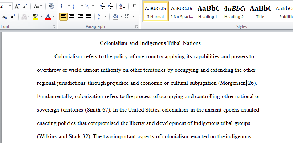Image resolution: width=293 pixels, height=143 pixels.
Task: Apply the red font color
Action: 48,17
